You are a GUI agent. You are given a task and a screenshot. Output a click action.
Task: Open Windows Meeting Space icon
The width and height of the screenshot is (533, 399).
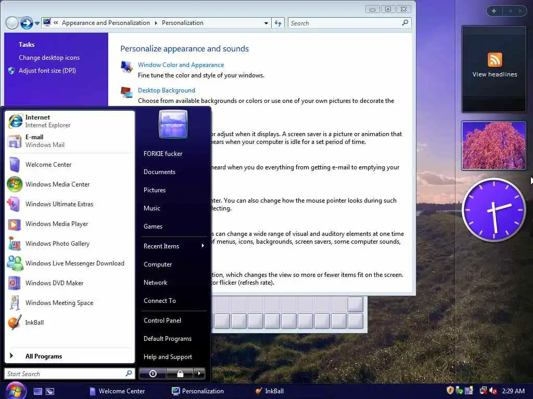tap(14, 303)
